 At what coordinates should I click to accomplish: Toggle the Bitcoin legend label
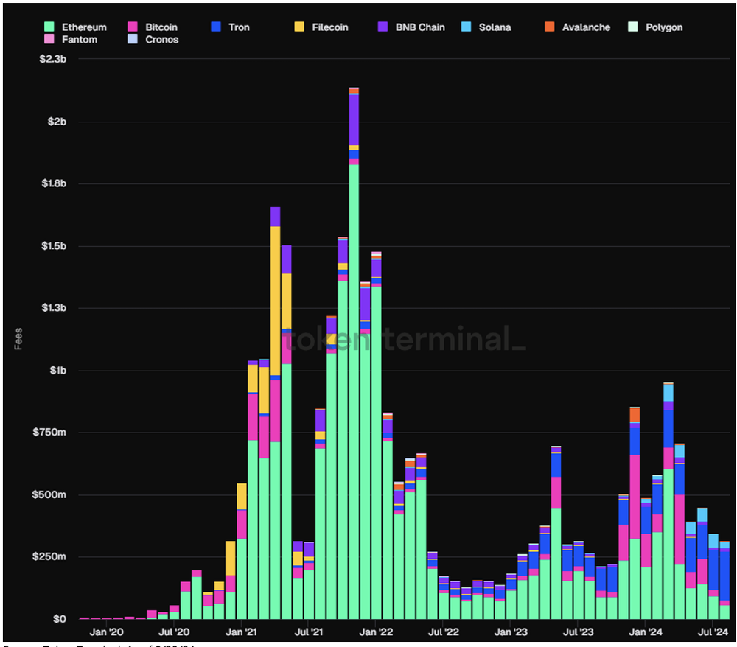tap(161, 27)
